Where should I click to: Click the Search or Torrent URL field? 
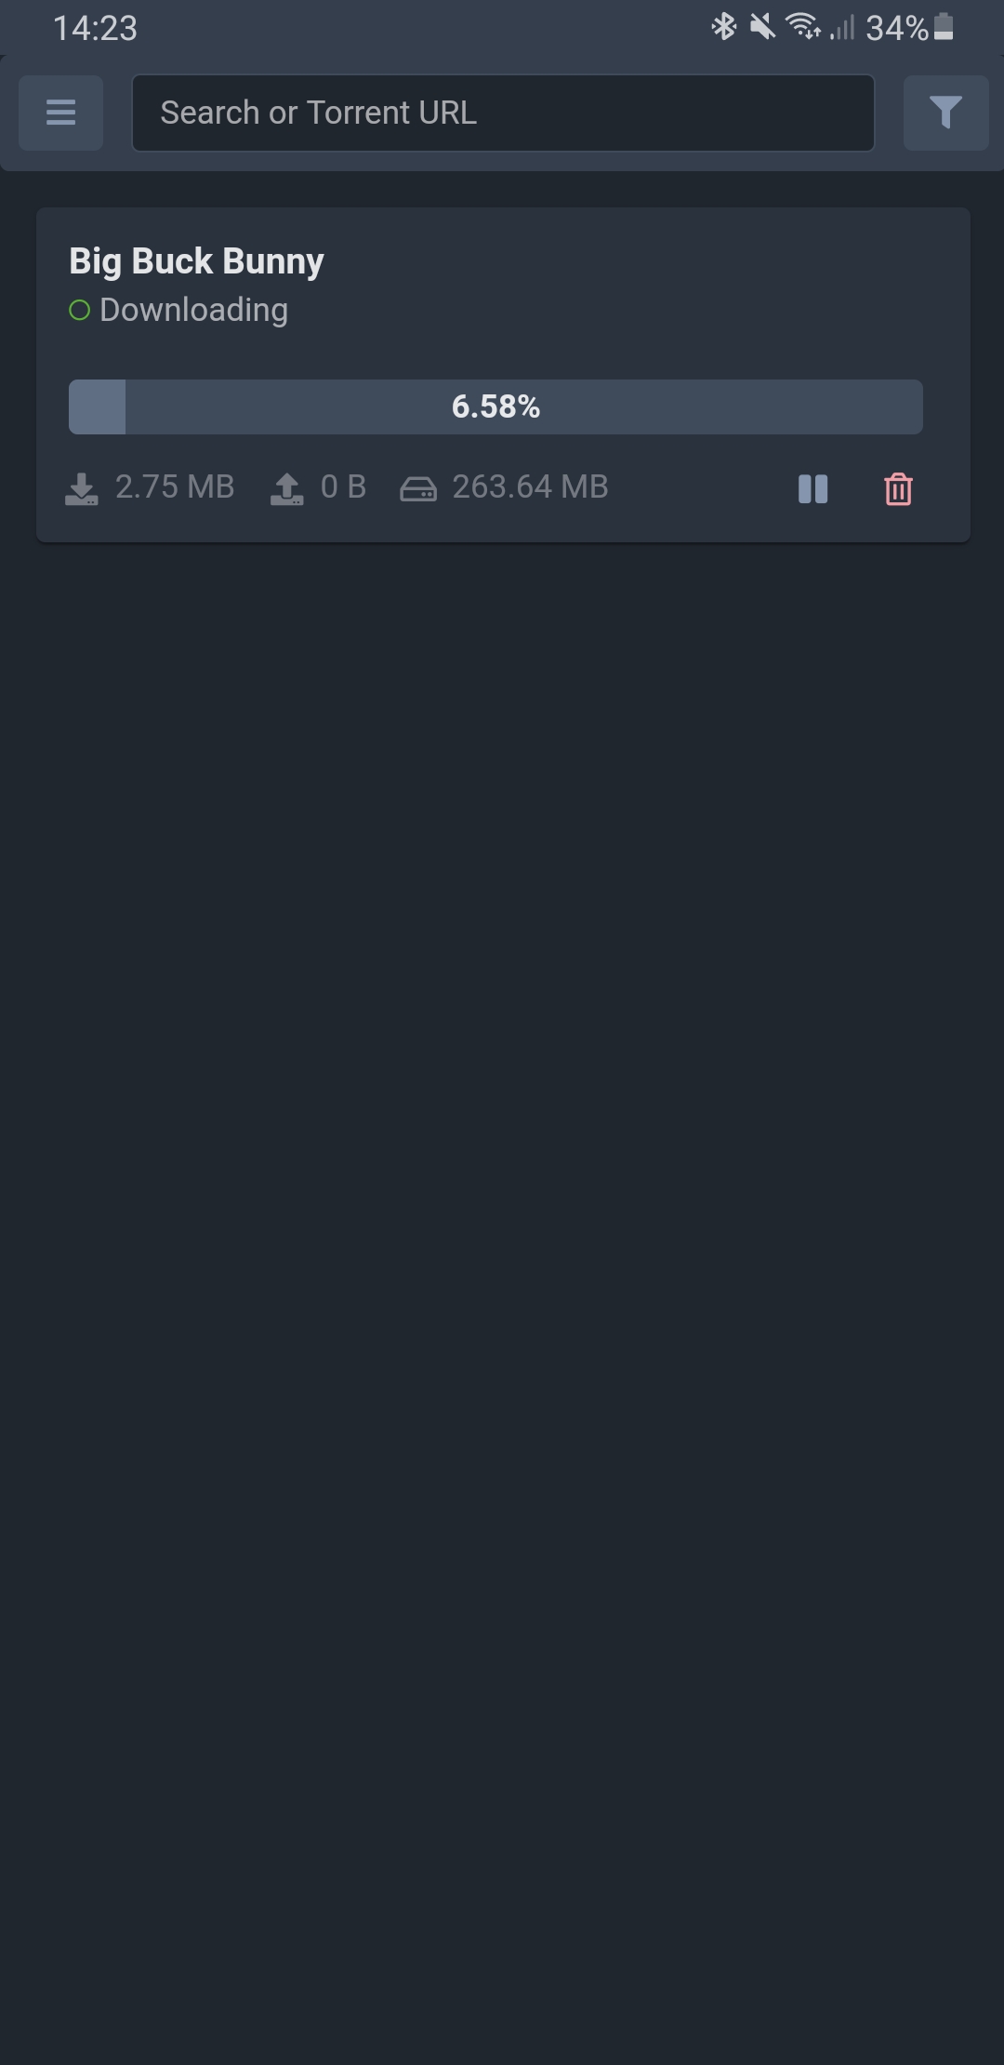503,113
